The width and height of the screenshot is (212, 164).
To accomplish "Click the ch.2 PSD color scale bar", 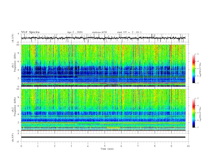I will pos(194,113).
